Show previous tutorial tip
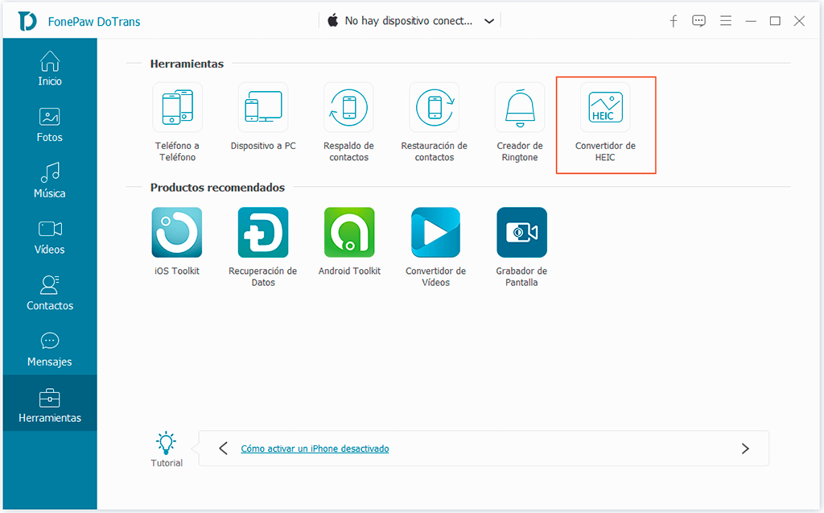The image size is (824, 513). click(x=224, y=449)
